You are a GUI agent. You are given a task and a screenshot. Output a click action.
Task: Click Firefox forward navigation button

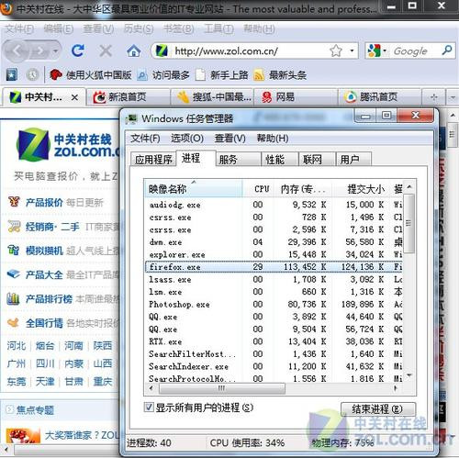[x=40, y=50]
